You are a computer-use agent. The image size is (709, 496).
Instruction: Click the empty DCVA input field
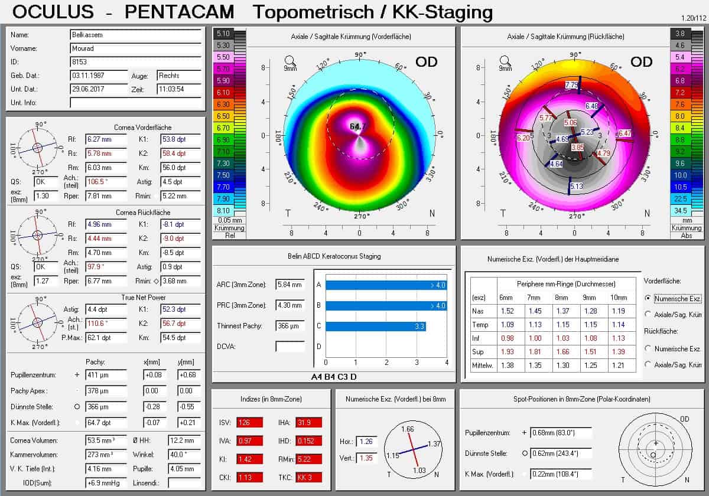pos(290,346)
